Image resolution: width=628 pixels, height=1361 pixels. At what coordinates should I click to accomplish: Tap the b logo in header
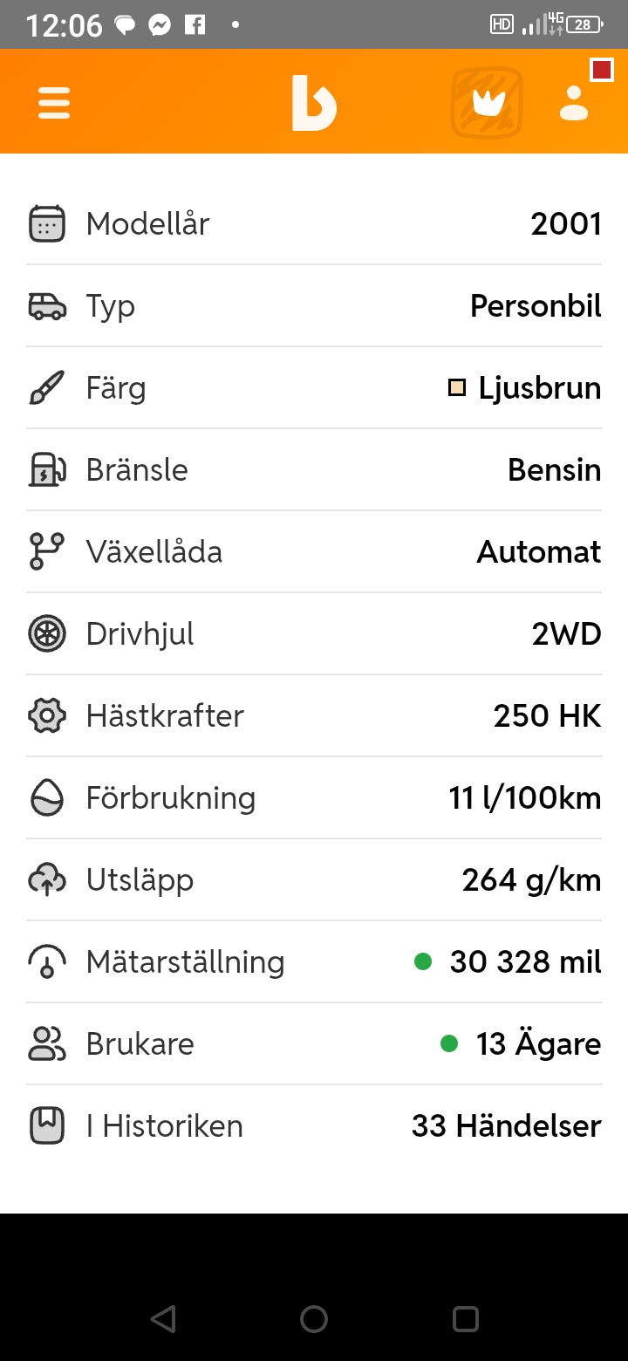(314, 103)
